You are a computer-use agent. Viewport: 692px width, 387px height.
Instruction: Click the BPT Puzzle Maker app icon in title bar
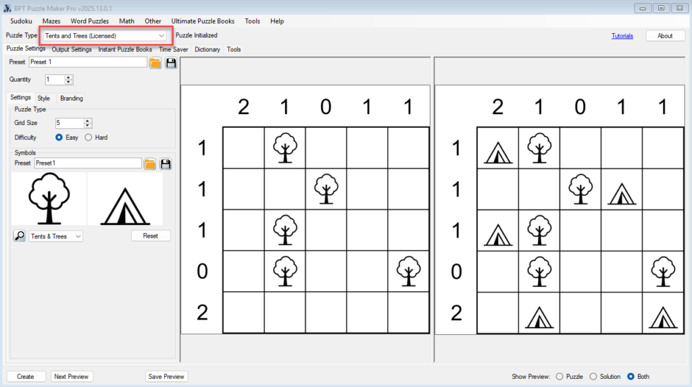pos(8,7)
